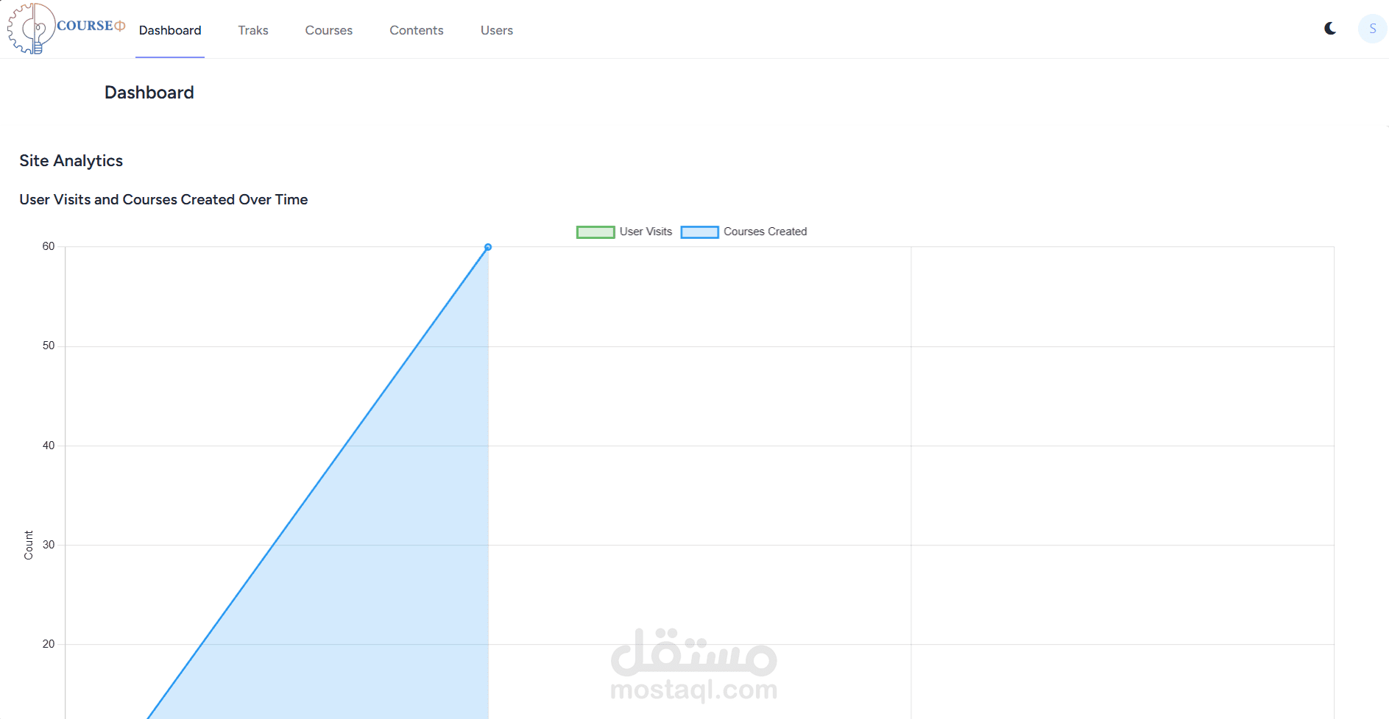The width and height of the screenshot is (1389, 719).
Task: Select the Users tab in the navigation
Action: (x=496, y=30)
